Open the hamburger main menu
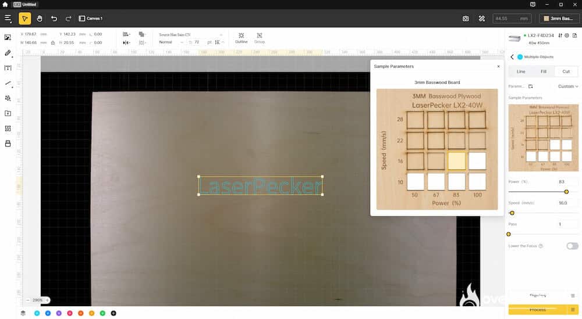582x319 pixels. 8,18
